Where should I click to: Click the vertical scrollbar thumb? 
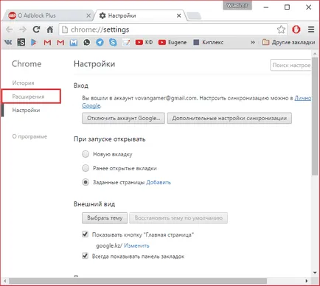(x=315, y=116)
